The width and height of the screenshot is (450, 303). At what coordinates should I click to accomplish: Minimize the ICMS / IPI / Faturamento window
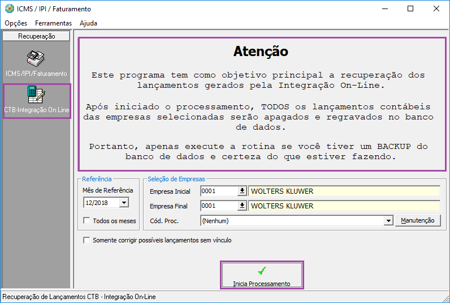tap(385, 8)
